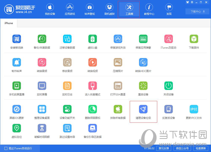Open the 实时屏幕 real-time screen tool

tap(42, 89)
